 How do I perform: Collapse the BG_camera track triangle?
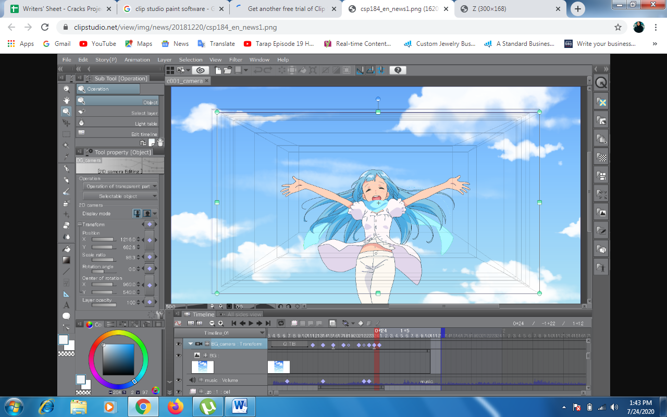click(191, 344)
